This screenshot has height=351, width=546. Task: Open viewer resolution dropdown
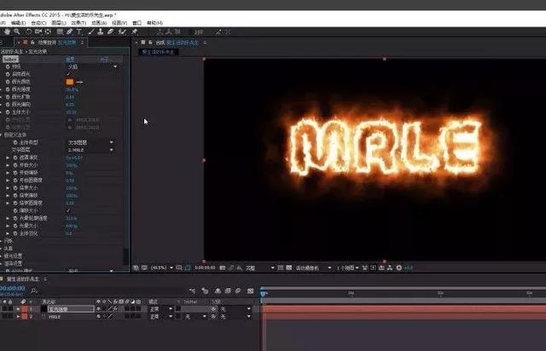point(260,268)
